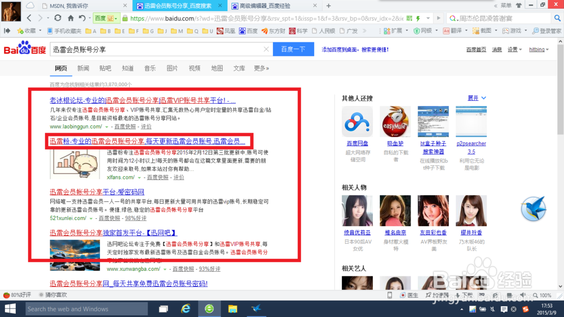Expand the 收藏 favorites dropdown arrow
The height and width of the screenshot is (317, 564).
[x=40, y=30]
